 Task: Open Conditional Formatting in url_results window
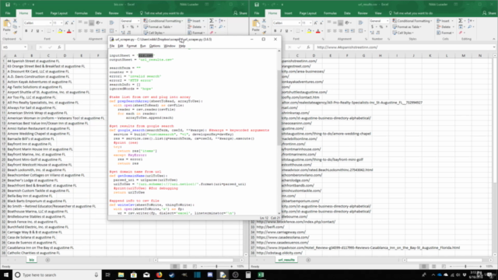click(412, 21)
